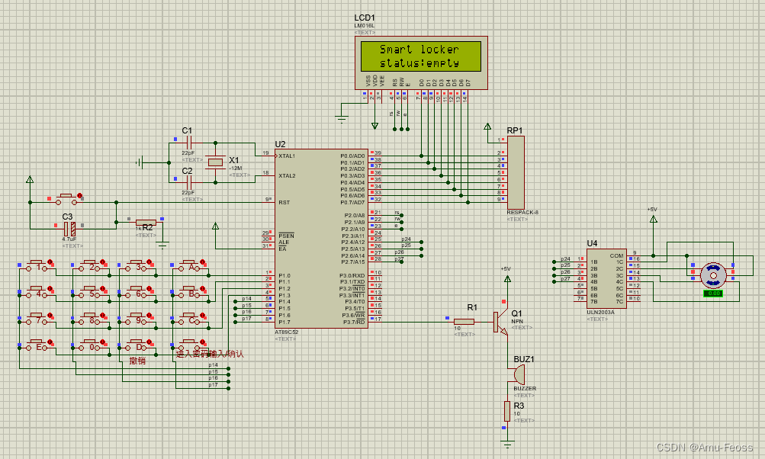This screenshot has height=459, width=765.
Task: Click keypad button E
Action: 38,346
